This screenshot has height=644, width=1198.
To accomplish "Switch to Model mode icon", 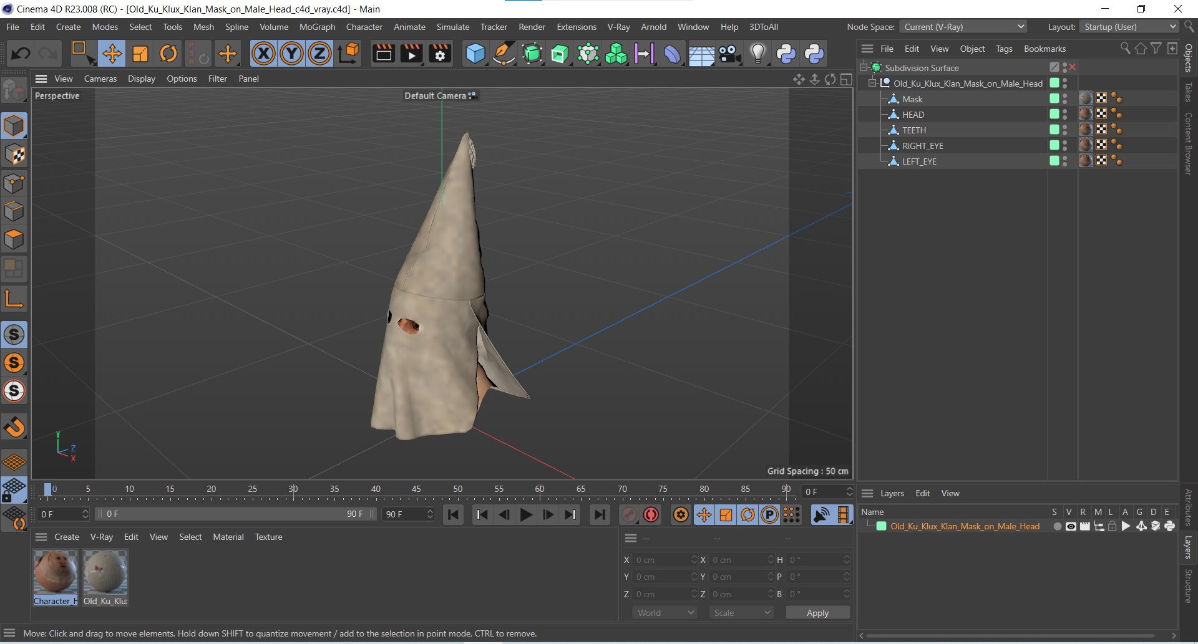I will 14,125.
